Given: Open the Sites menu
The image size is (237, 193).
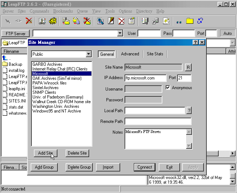Looking at the screenshot, I should tap(22, 11).
